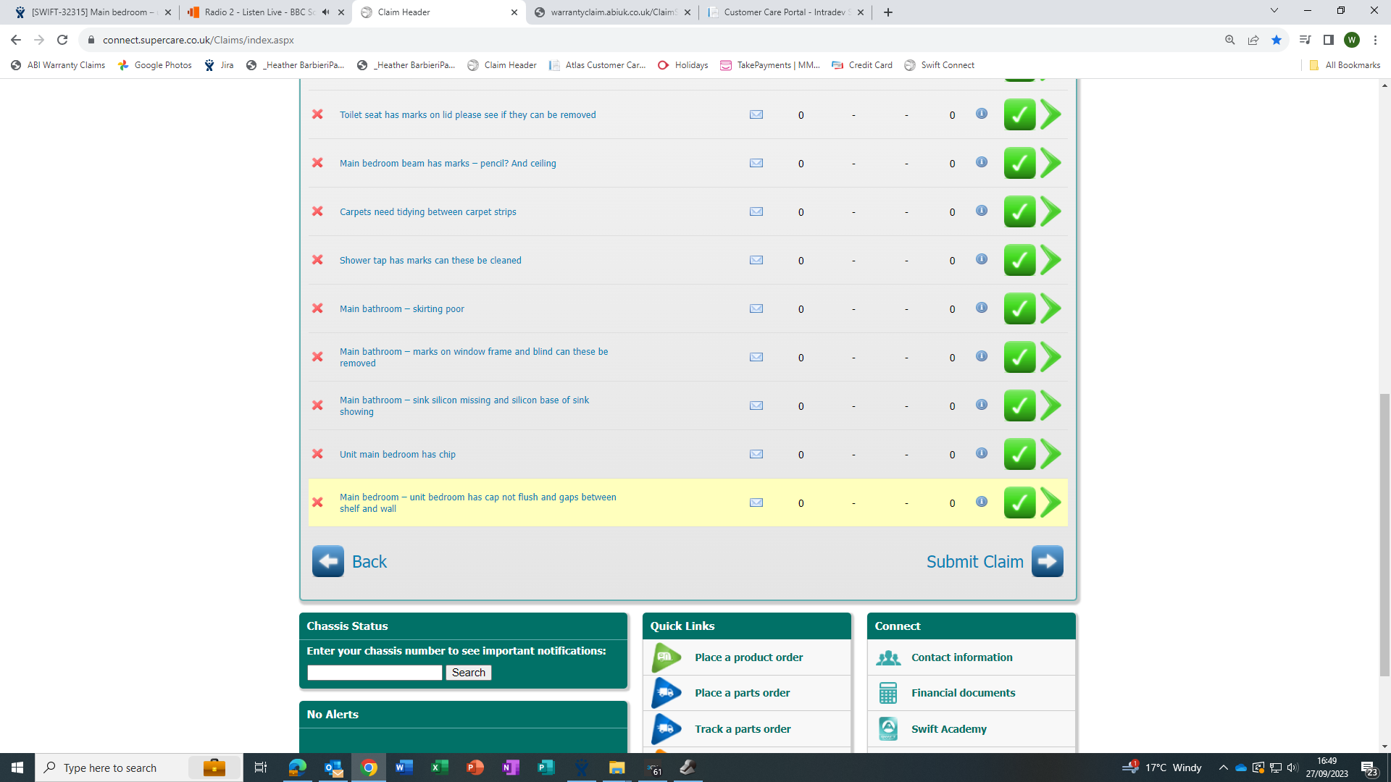This screenshot has width=1391, height=782.
Task: Tick green check for Main bedroom beam marks
Action: point(1019,164)
